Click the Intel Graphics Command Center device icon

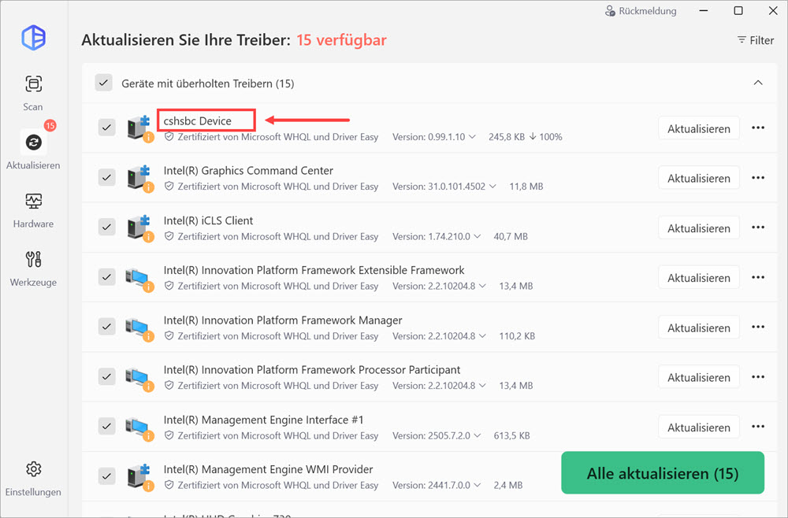(139, 178)
